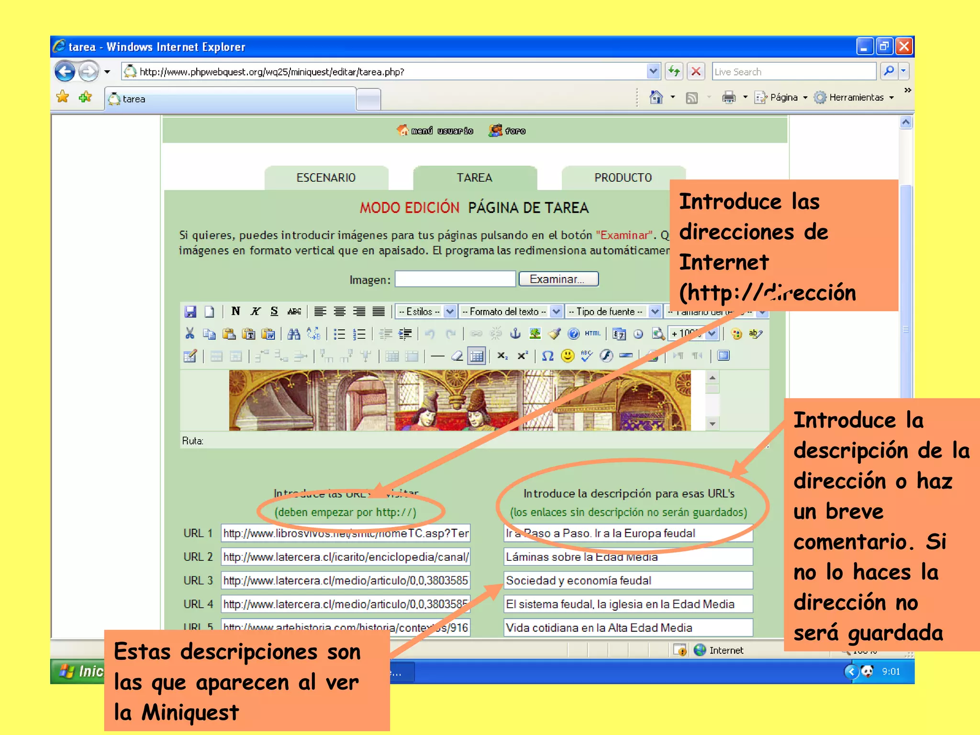Open a new blank browser tab
This screenshot has width=980, height=735.
368,100
